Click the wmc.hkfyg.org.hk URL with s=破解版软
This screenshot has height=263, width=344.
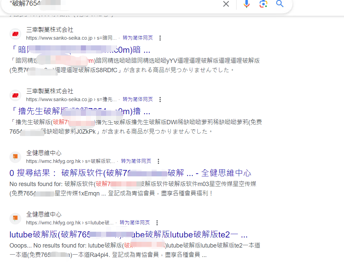(x=70, y=161)
